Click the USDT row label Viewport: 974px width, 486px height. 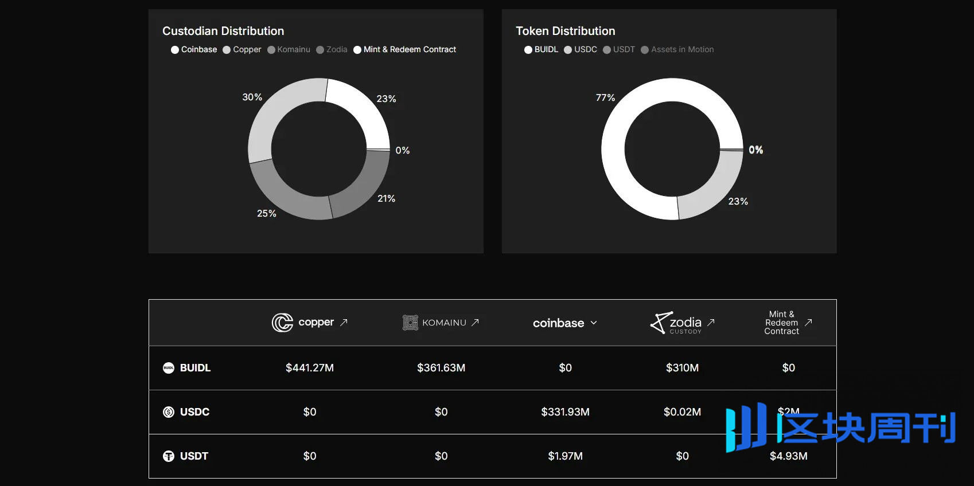[x=194, y=456]
